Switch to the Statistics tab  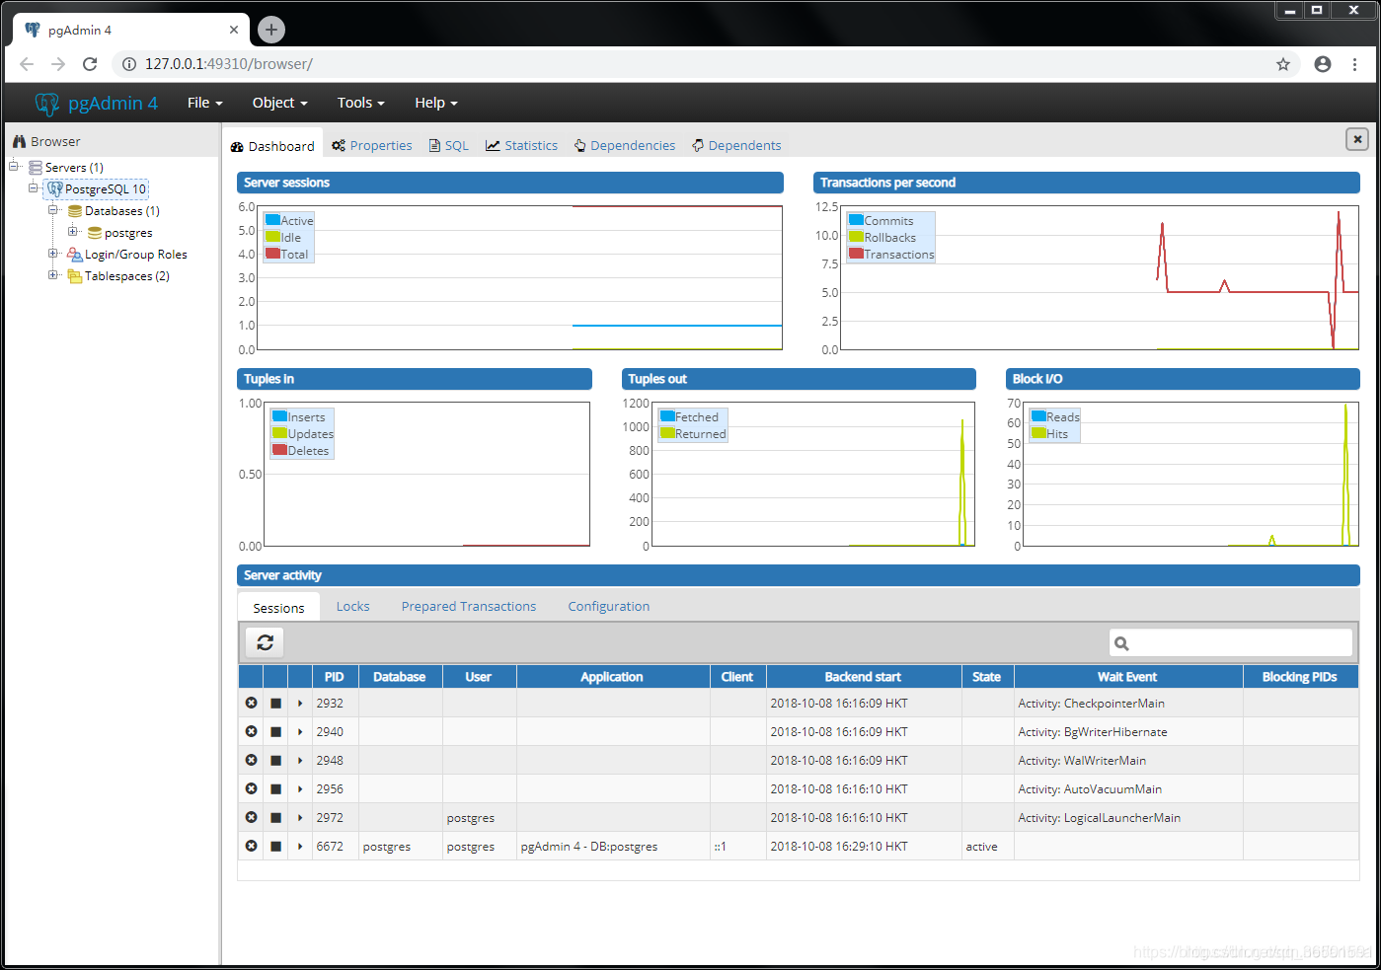(x=521, y=145)
